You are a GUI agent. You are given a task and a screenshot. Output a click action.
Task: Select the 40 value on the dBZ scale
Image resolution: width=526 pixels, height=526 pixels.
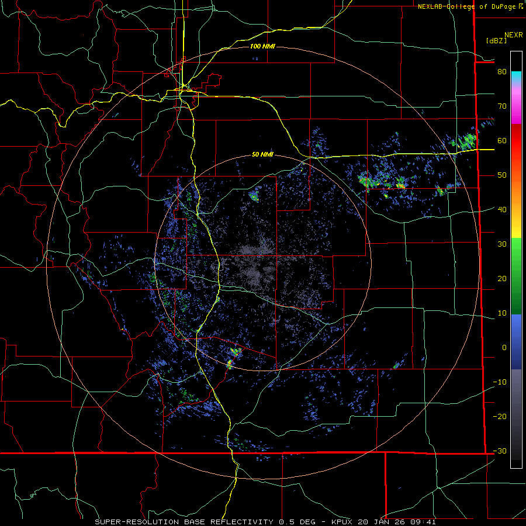[x=502, y=209]
